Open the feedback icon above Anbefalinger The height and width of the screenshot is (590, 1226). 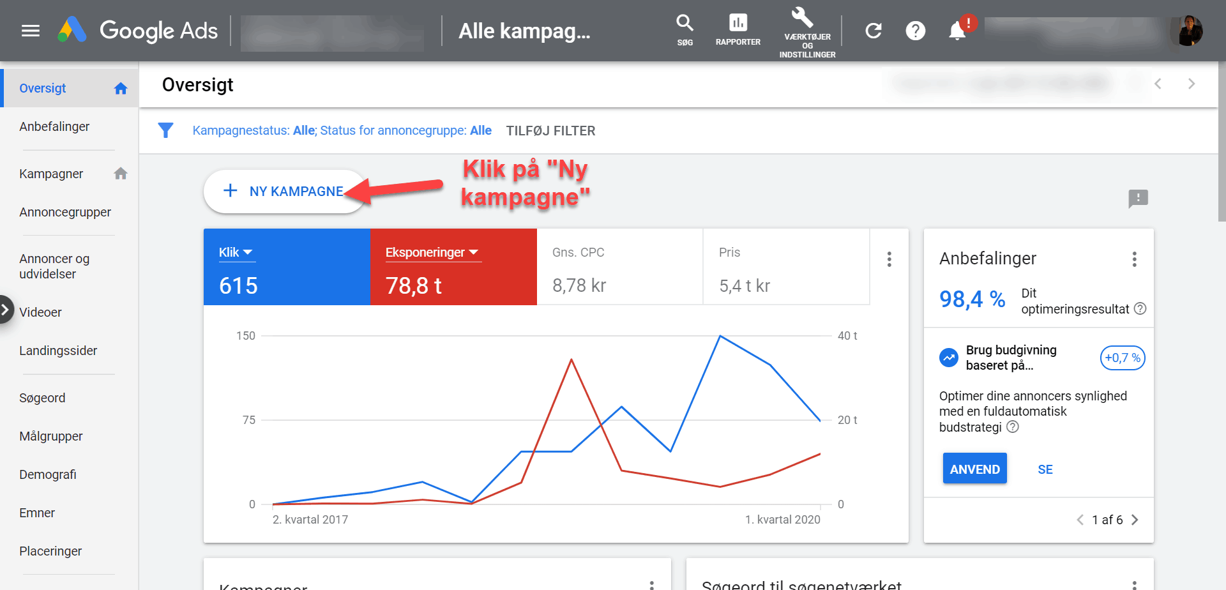(1138, 199)
